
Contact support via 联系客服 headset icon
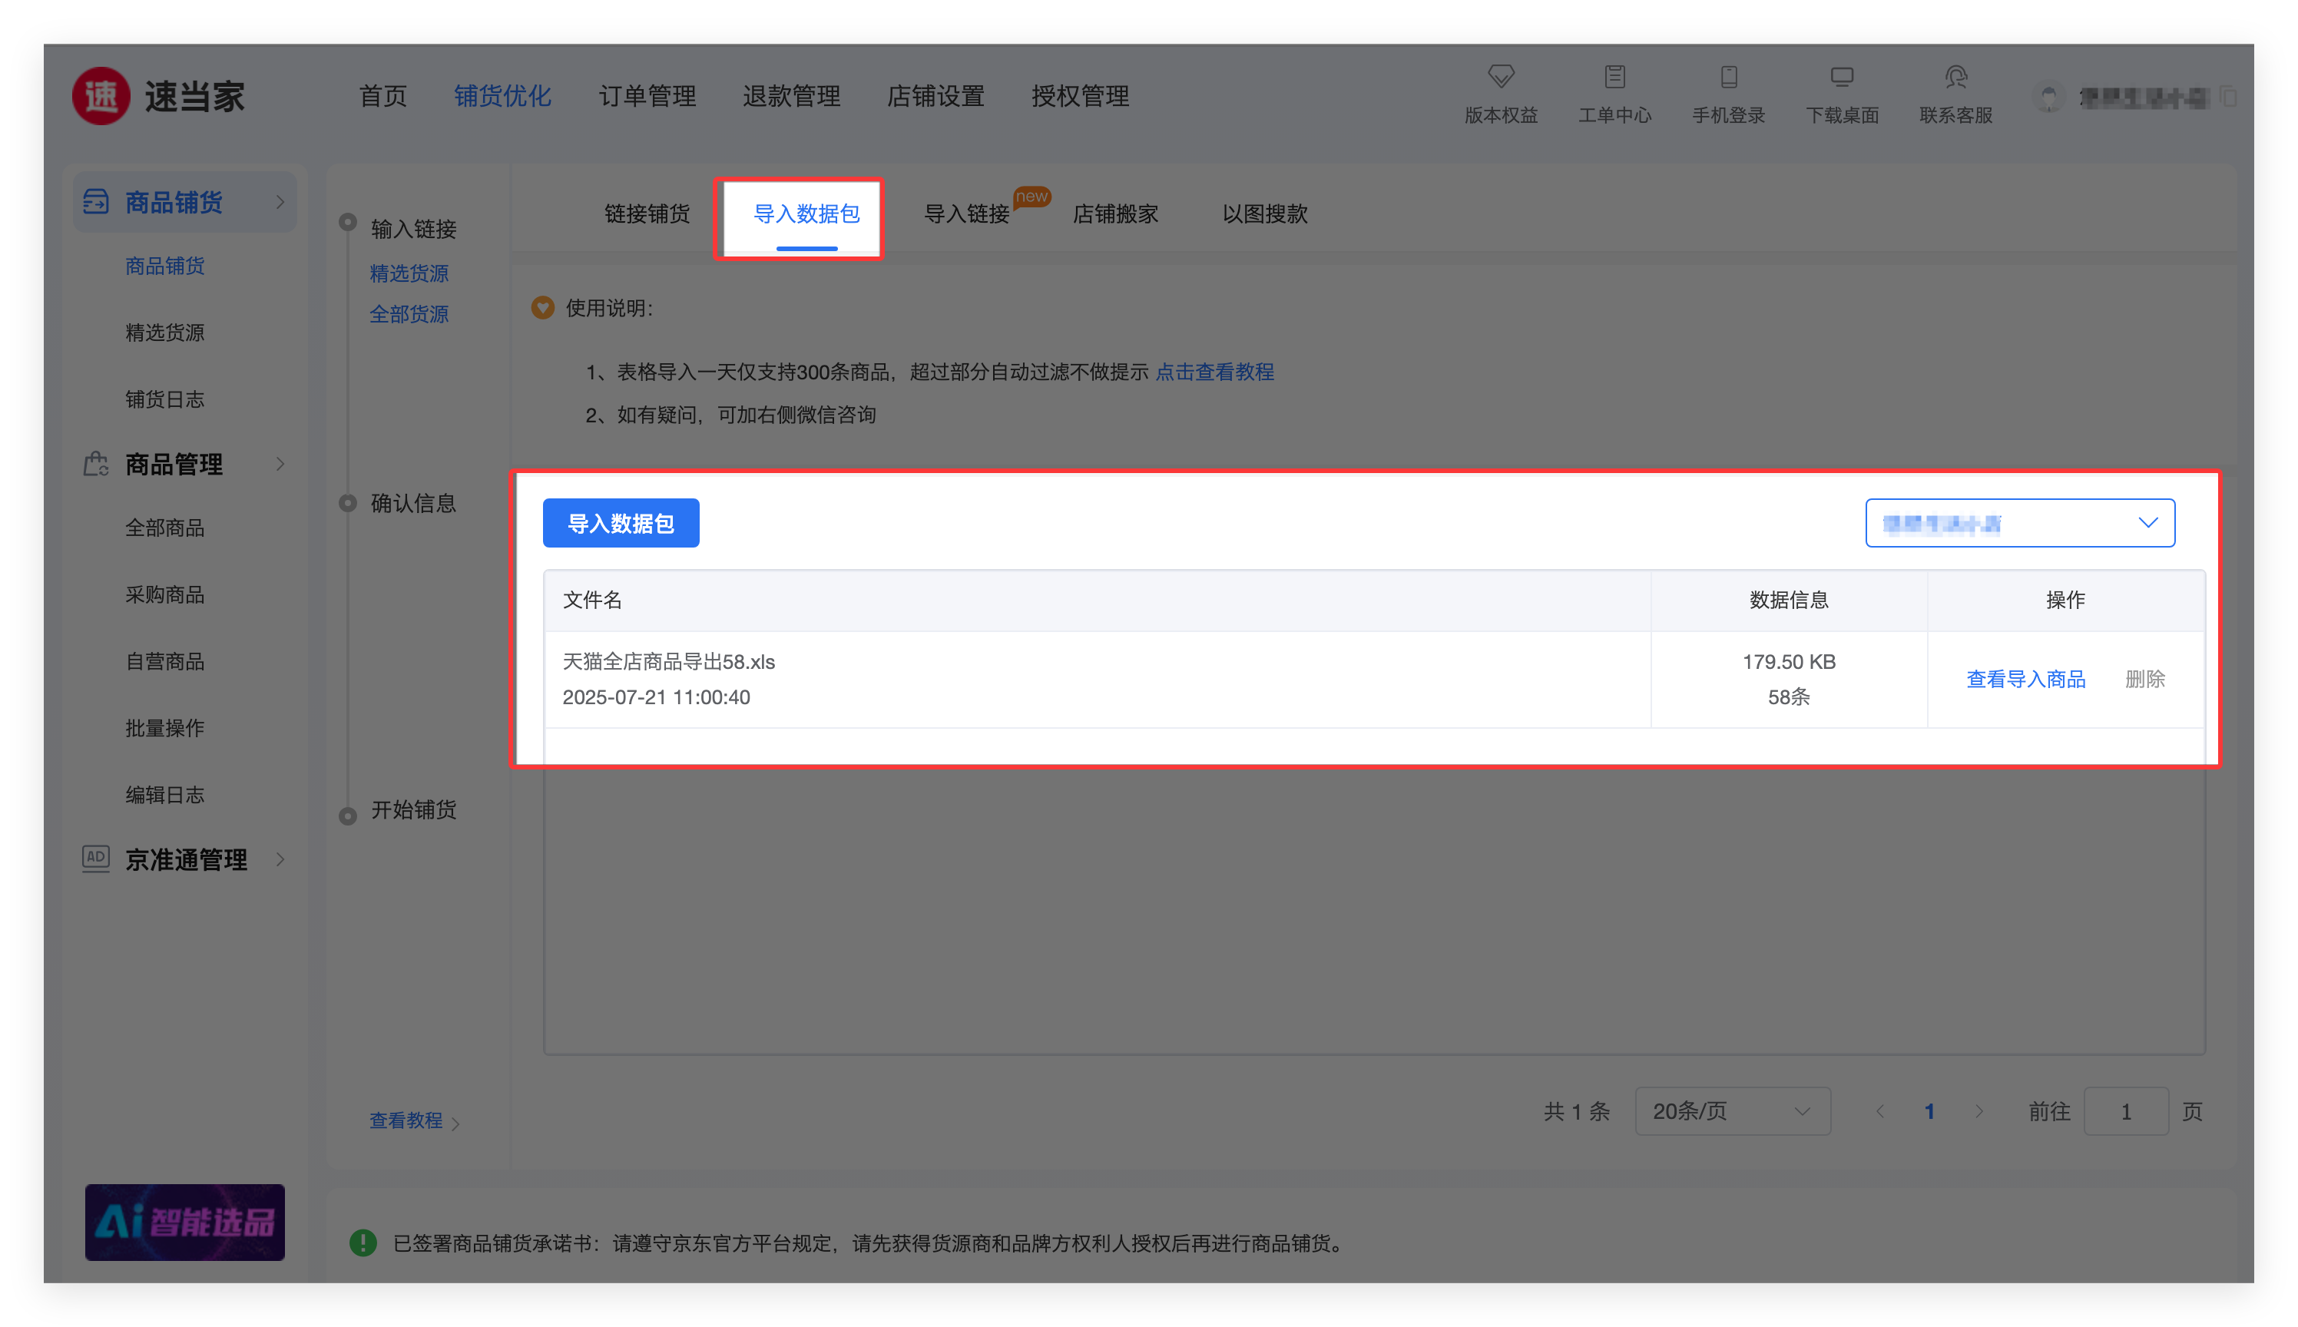click(x=1955, y=77)
